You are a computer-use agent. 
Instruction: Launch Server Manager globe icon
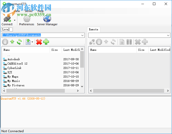(47, 19)
